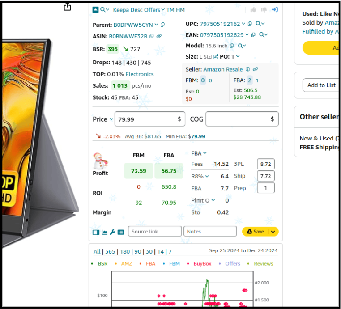
Task: Click the thumbs up icon
Action: [x=253, y=10]
